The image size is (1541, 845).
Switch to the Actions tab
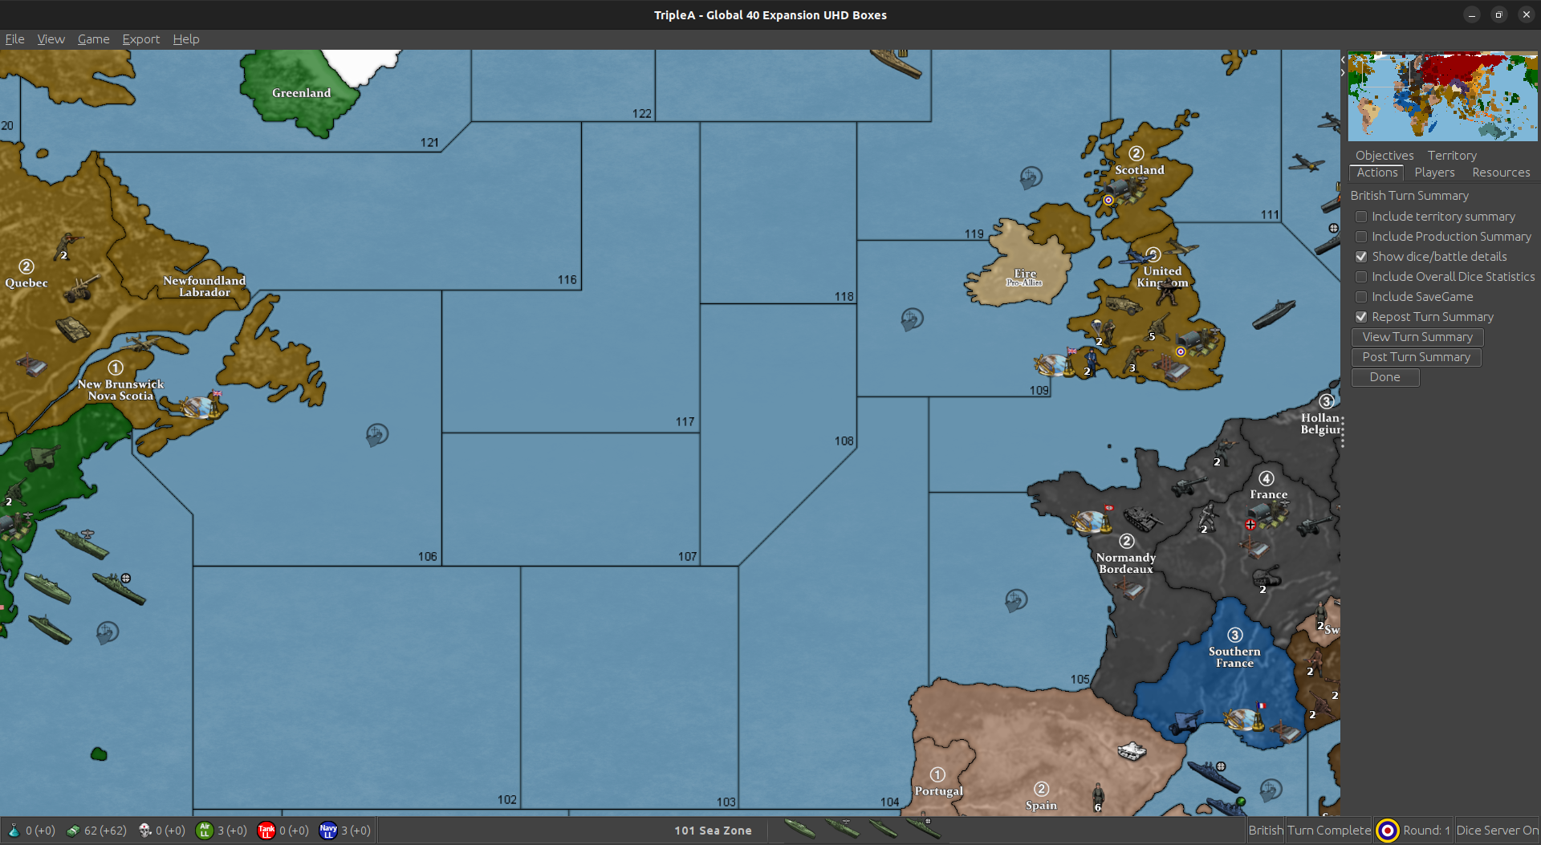[1377, 173]
